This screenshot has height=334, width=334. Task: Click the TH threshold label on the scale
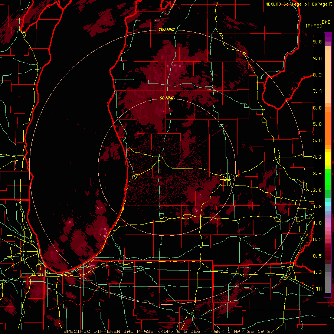pyautogui.click(x=319, y=289)
